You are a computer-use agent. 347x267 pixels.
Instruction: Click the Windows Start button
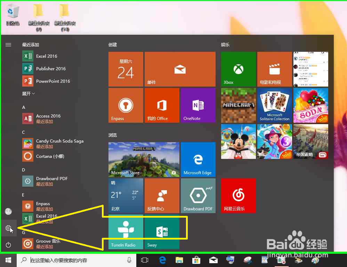coord(8,260)
